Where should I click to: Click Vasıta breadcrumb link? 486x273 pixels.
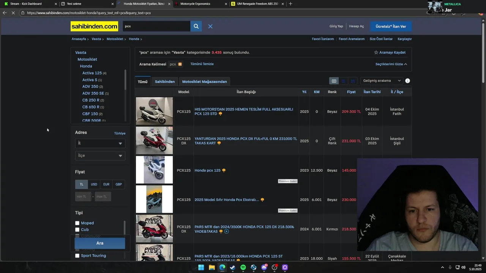tap(96, 39)
